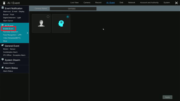Open the Perimeter Detection link
Screen dimensions: 180x101
tap(10, 32)
